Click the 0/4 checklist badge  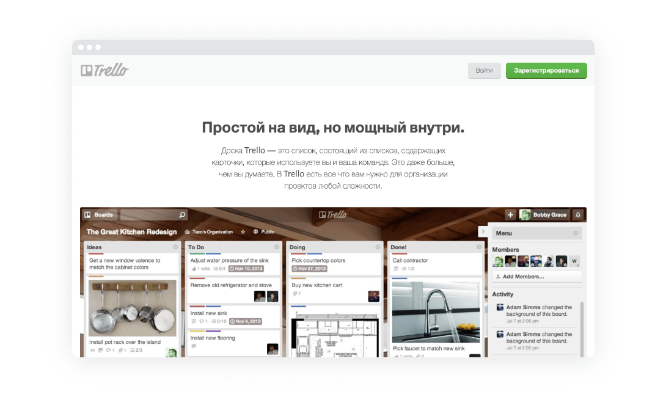click(x=219, y=269)
